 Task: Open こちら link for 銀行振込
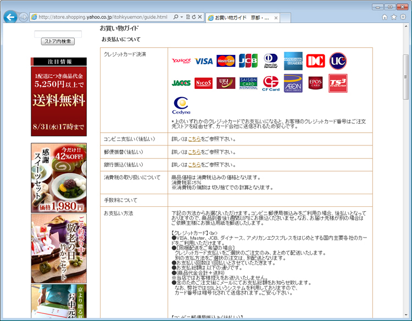[x=194, y=165]
